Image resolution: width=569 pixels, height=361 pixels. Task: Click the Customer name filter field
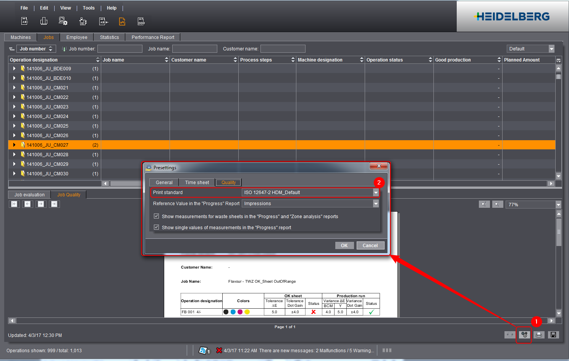pyautogui.click(x=283, y=49)
